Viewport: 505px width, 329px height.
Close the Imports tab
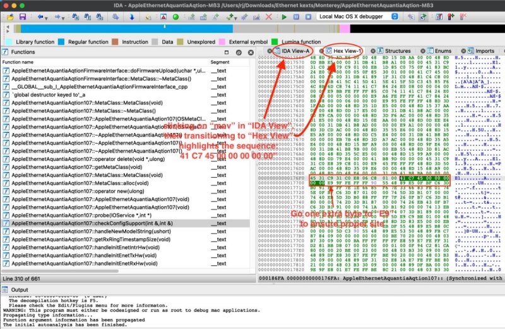click(463, 51)
